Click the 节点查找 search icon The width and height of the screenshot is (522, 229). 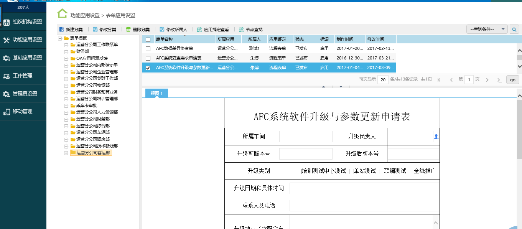(241, 29)
